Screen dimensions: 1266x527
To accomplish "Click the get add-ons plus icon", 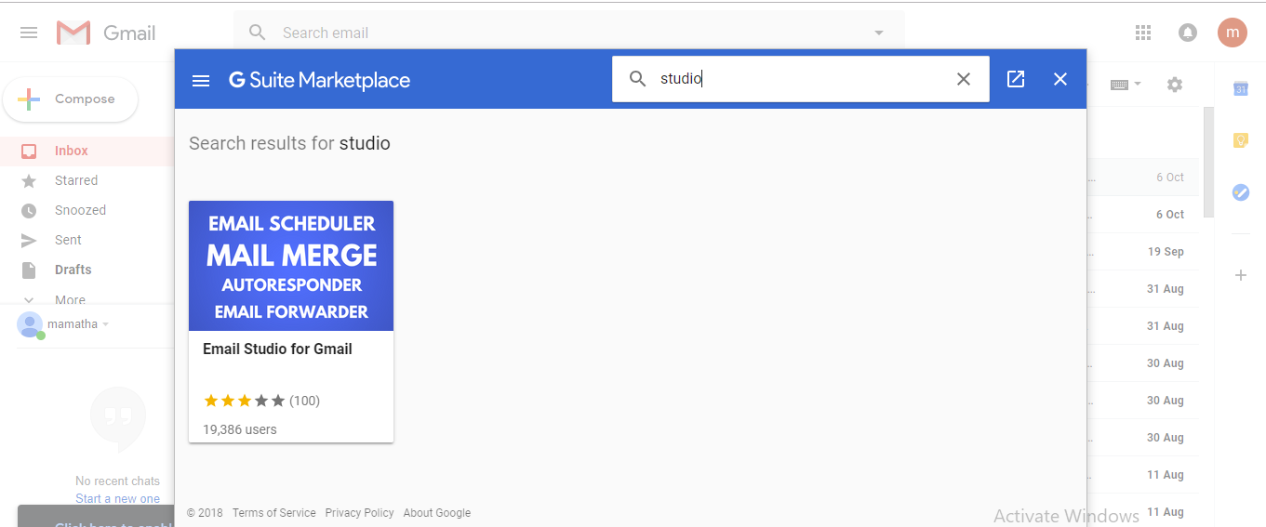I will click(x=1240, y=275).
